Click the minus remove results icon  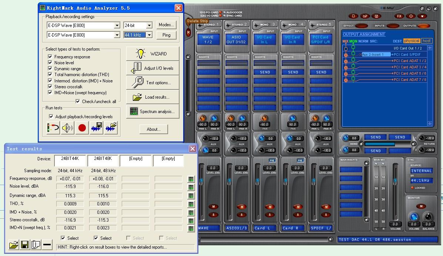[47, 245]
